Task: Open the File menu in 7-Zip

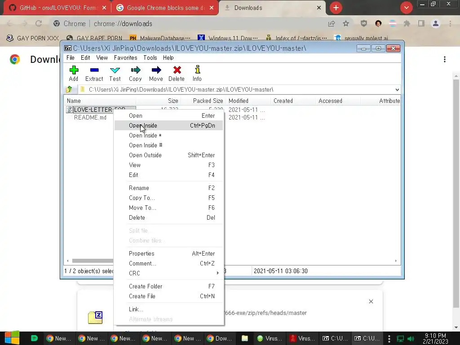Action: 71,58
